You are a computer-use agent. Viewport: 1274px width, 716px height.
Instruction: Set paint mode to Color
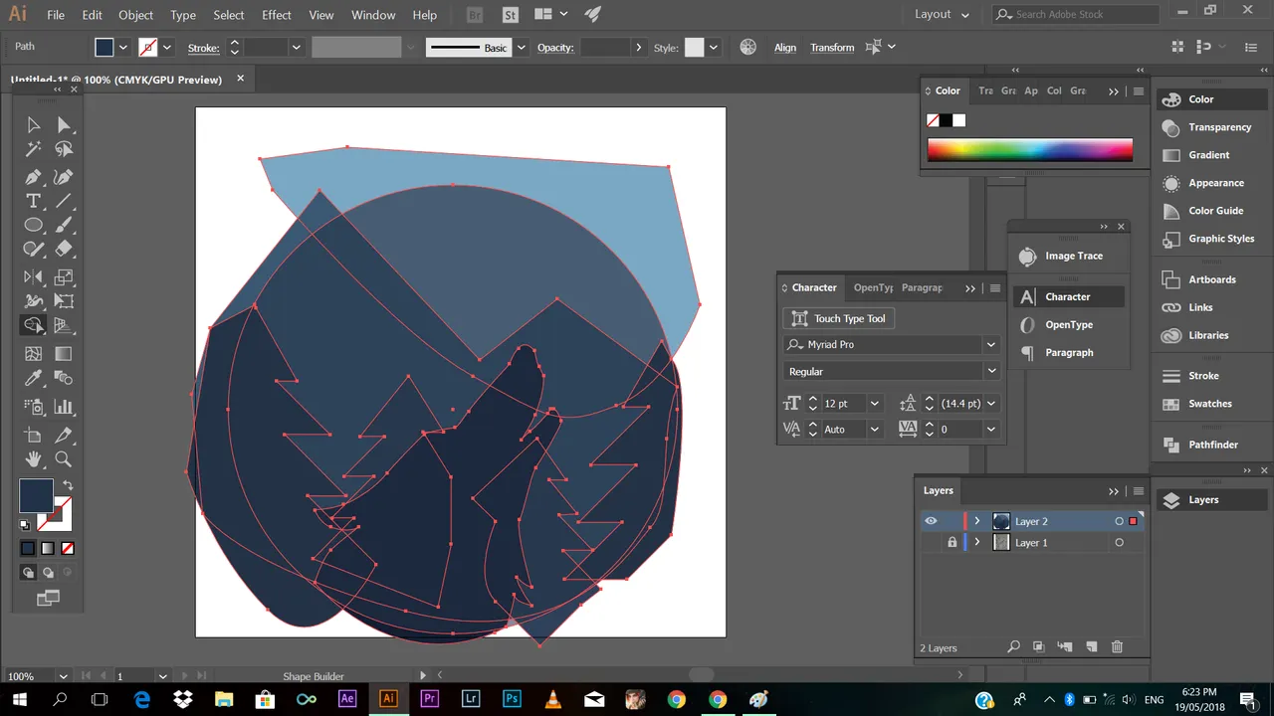(x=28, y=548)
